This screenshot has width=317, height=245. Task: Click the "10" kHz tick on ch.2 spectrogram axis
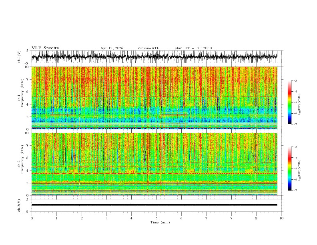point(26,133)
